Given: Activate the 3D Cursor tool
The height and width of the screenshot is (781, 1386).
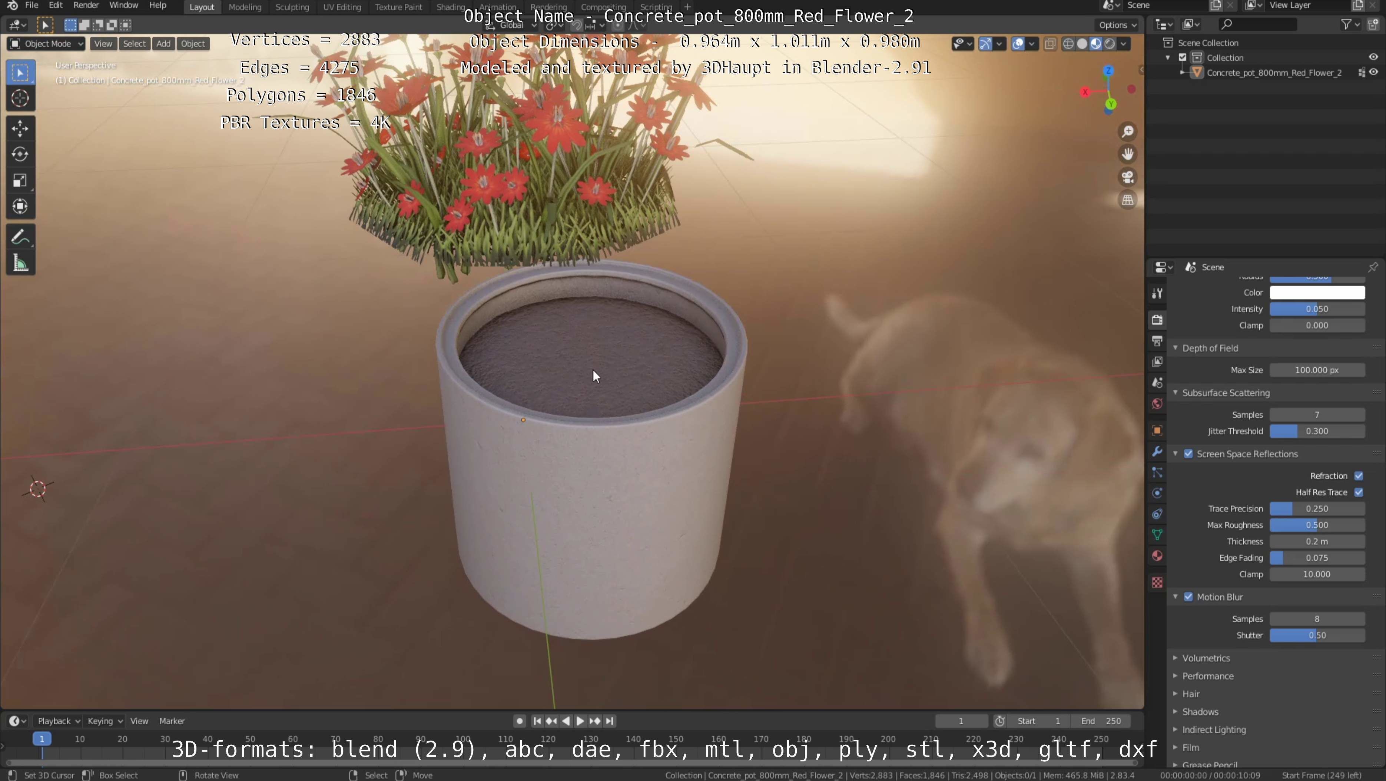Looking at the screenshot, I should click(20, 99).
